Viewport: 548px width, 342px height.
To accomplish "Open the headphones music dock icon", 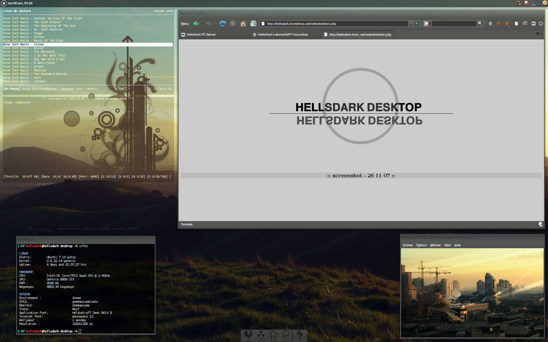I will pos(273,334).
